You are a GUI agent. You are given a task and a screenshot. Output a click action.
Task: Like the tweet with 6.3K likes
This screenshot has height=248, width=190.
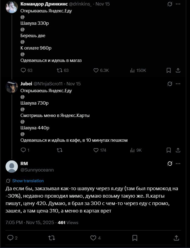point(96,70)
